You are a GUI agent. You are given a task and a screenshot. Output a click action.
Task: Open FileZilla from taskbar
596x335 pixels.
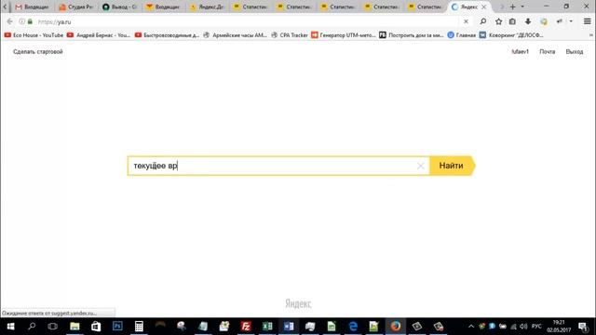click(x=246, y=327)
